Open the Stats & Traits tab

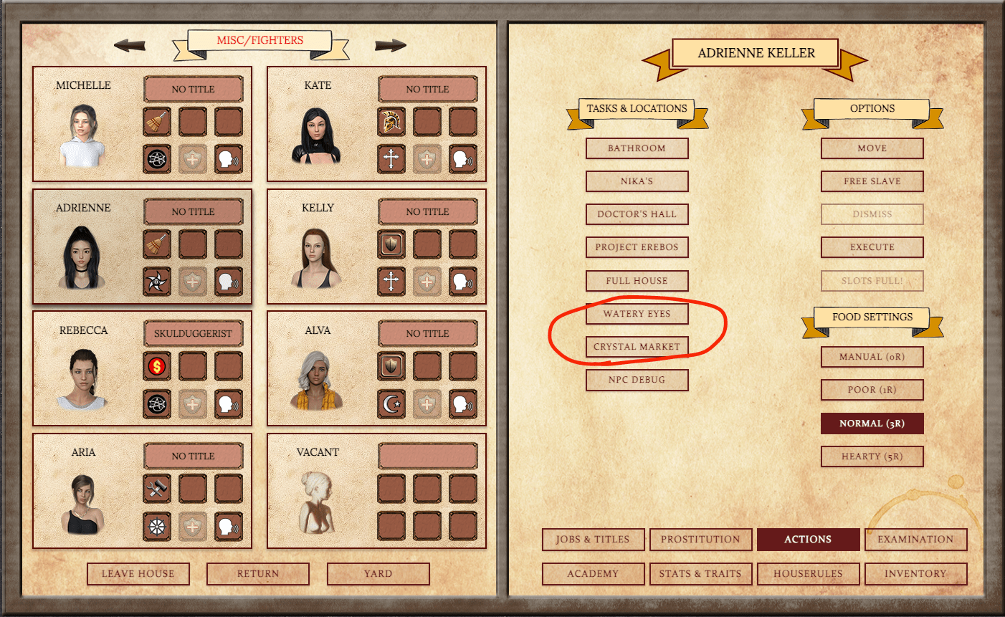coord(700,574)
